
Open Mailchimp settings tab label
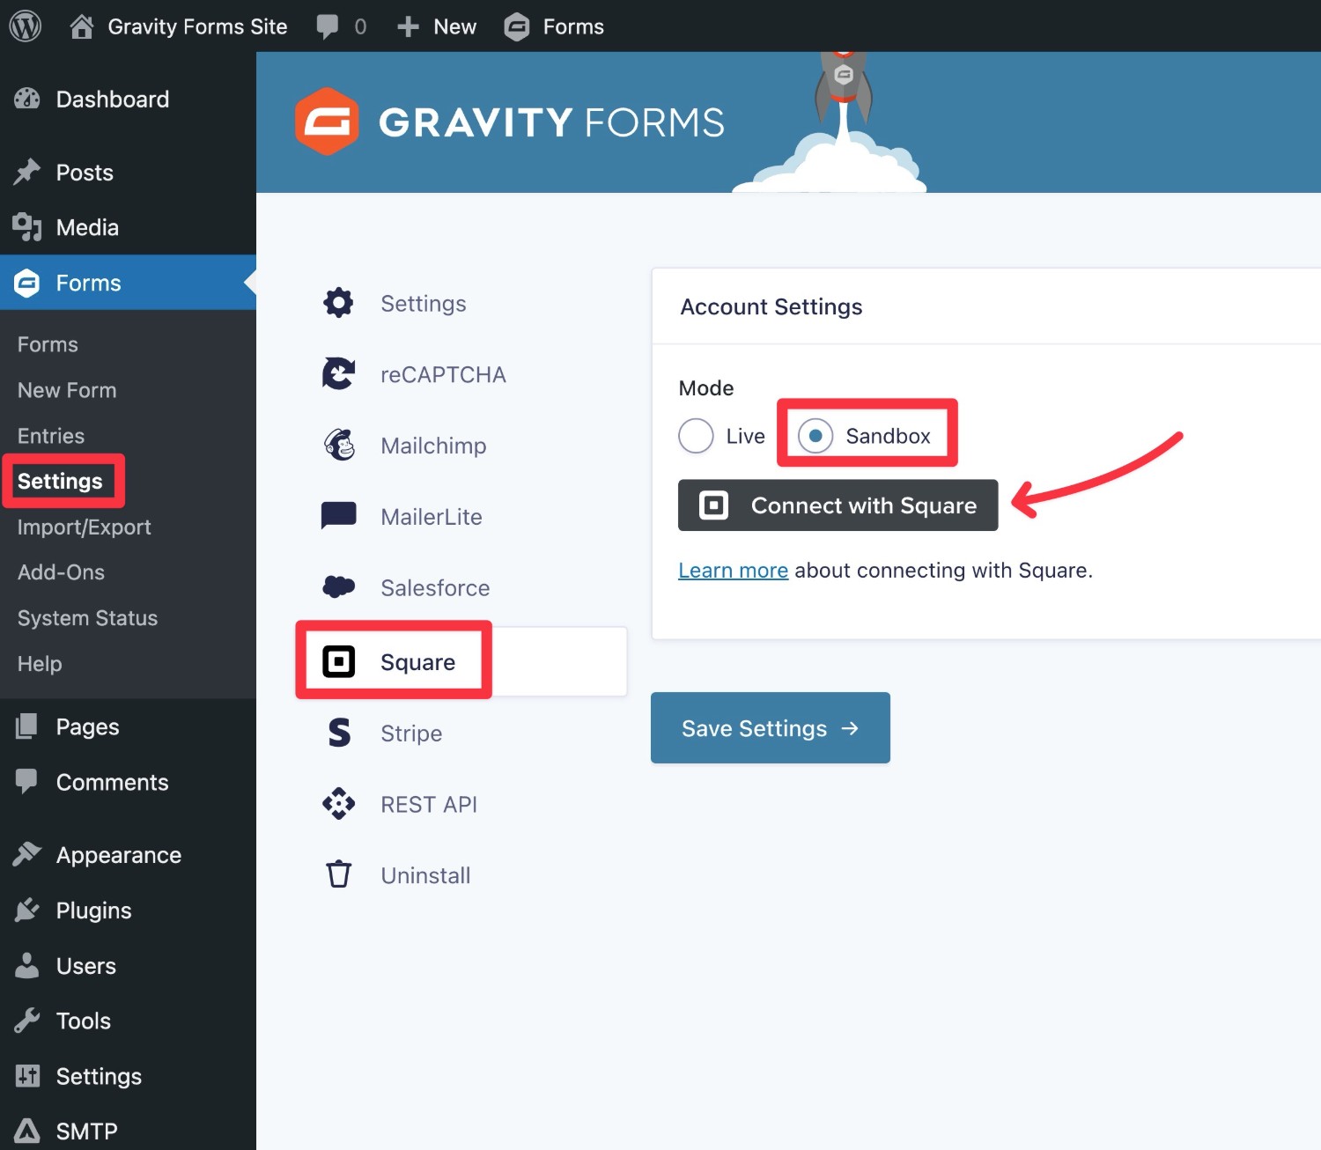click(433, 446)
